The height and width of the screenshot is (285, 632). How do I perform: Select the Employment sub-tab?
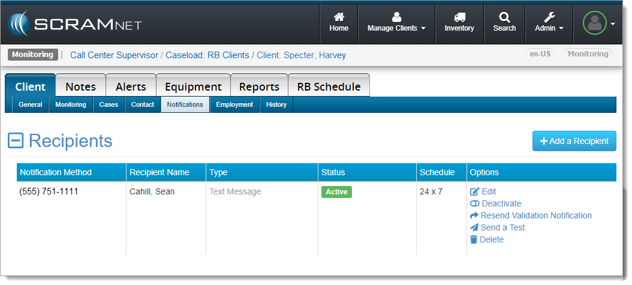[x=234, y=104]
